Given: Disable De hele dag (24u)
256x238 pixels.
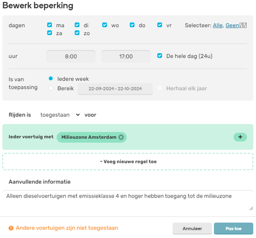Looking at the screenshot, I should (x=160, y=56).
